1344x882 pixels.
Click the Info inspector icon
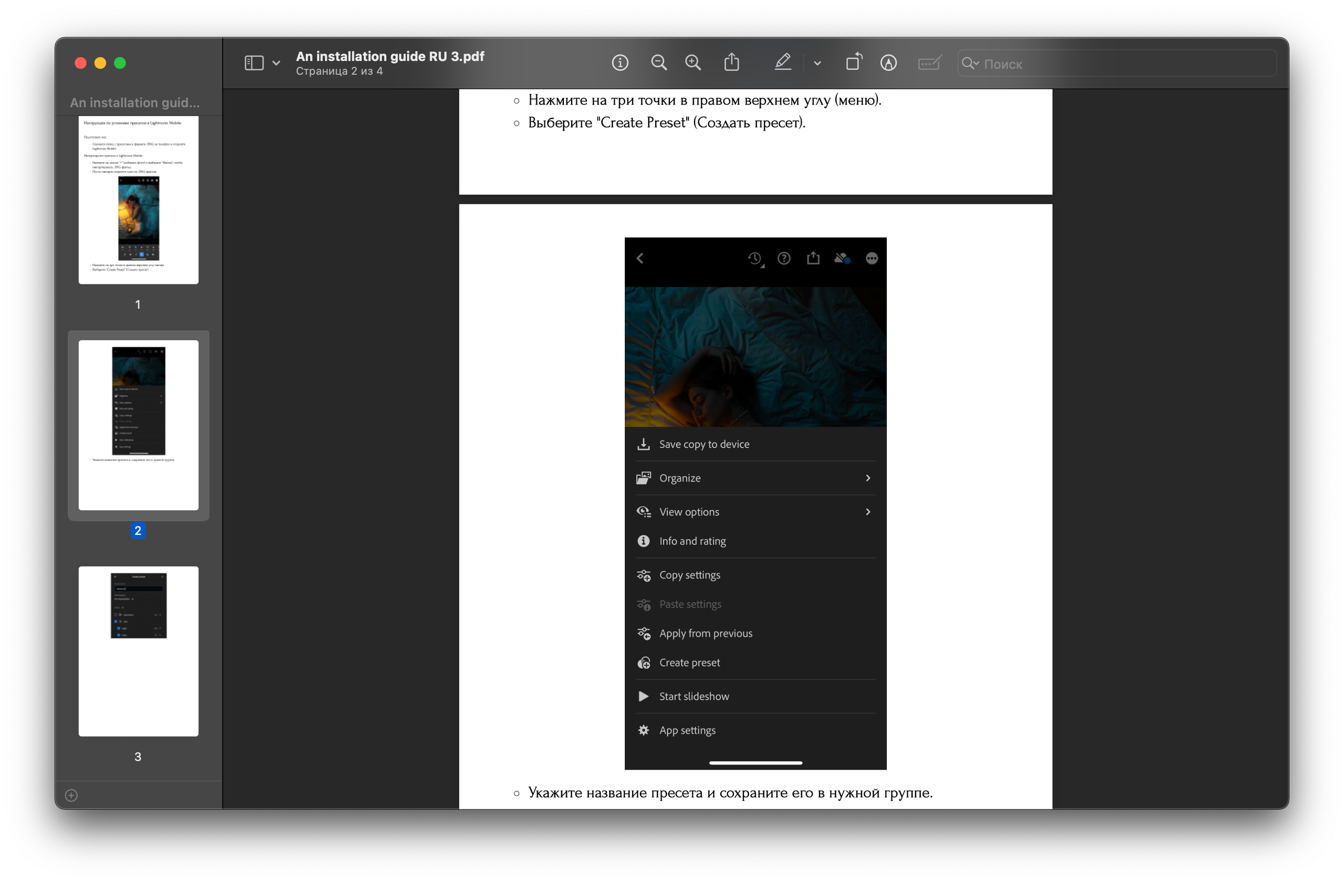[x=619, y=62]
